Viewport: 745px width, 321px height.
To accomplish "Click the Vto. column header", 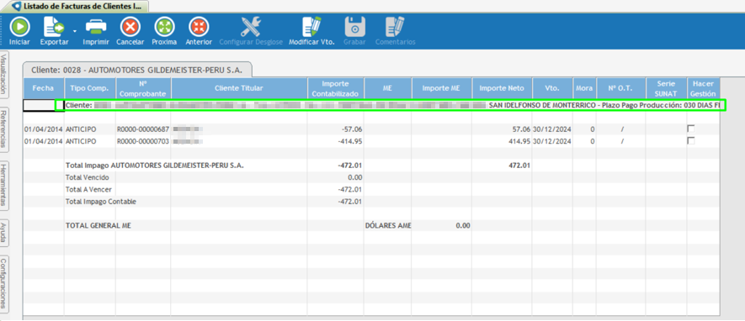I will pos(552,88).
